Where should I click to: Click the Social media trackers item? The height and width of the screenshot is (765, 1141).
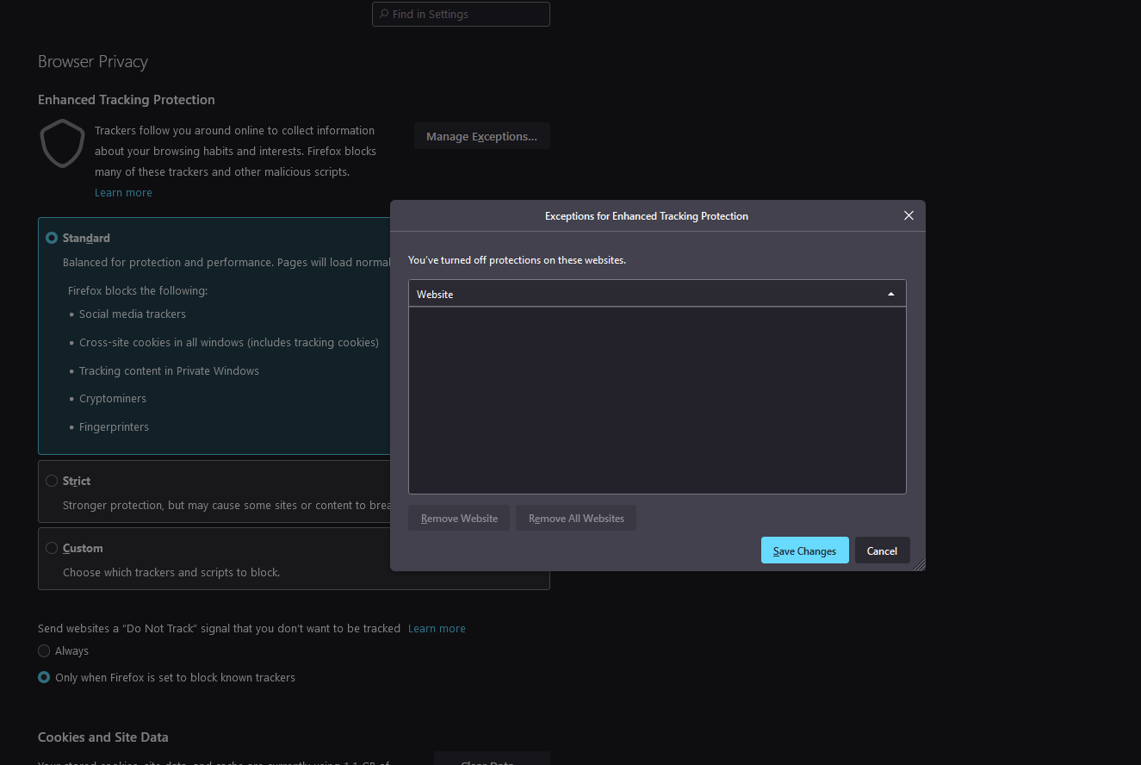pyautogui.click(x=133, y=314)
